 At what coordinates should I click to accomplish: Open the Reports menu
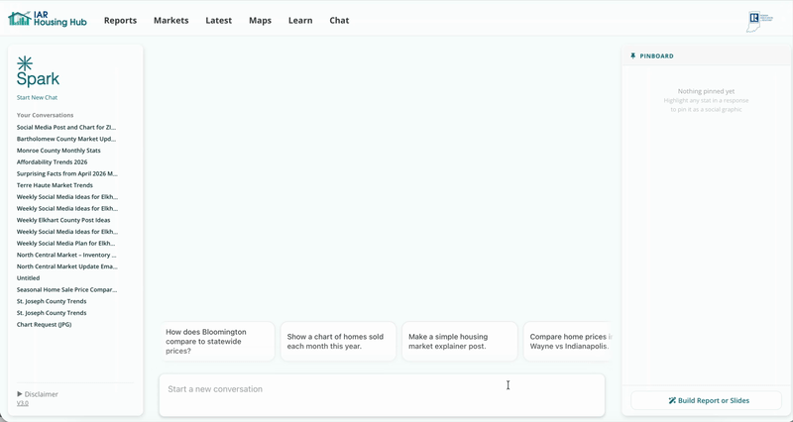tap(120, 20)
